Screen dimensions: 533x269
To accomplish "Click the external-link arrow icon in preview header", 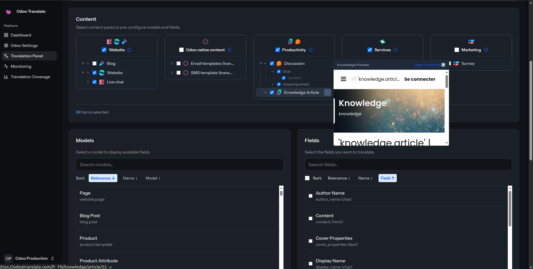I will (x=443, y=65).
